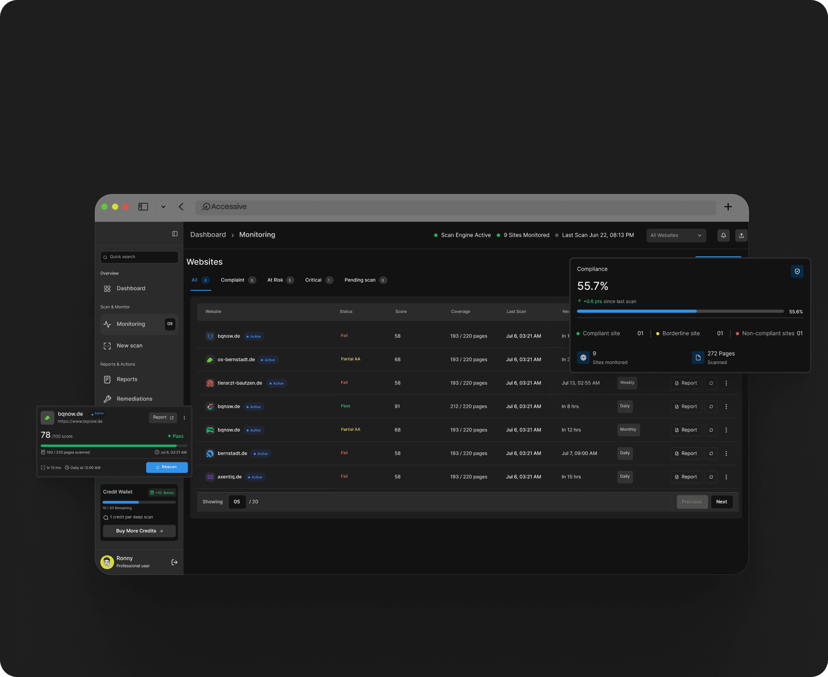Click the Dashboard breadcrumb link

point(208,235)
